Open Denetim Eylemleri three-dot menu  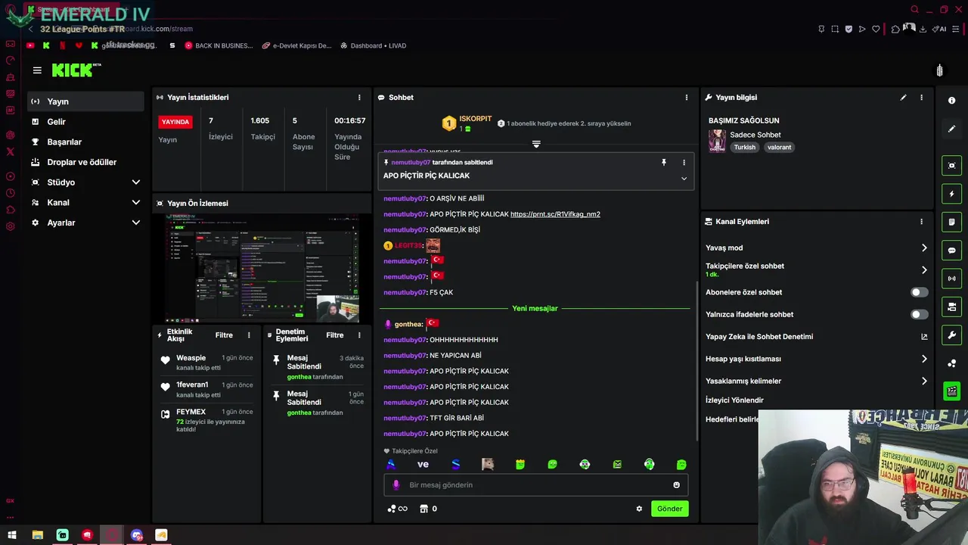pyautogui.click(x=361, y=335)
